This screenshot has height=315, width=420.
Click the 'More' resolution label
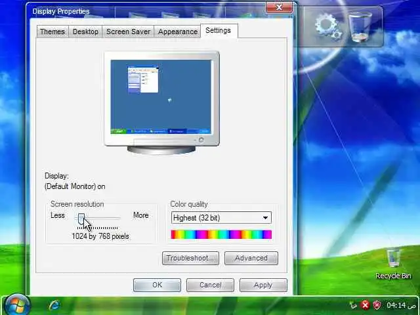(141, 215)
